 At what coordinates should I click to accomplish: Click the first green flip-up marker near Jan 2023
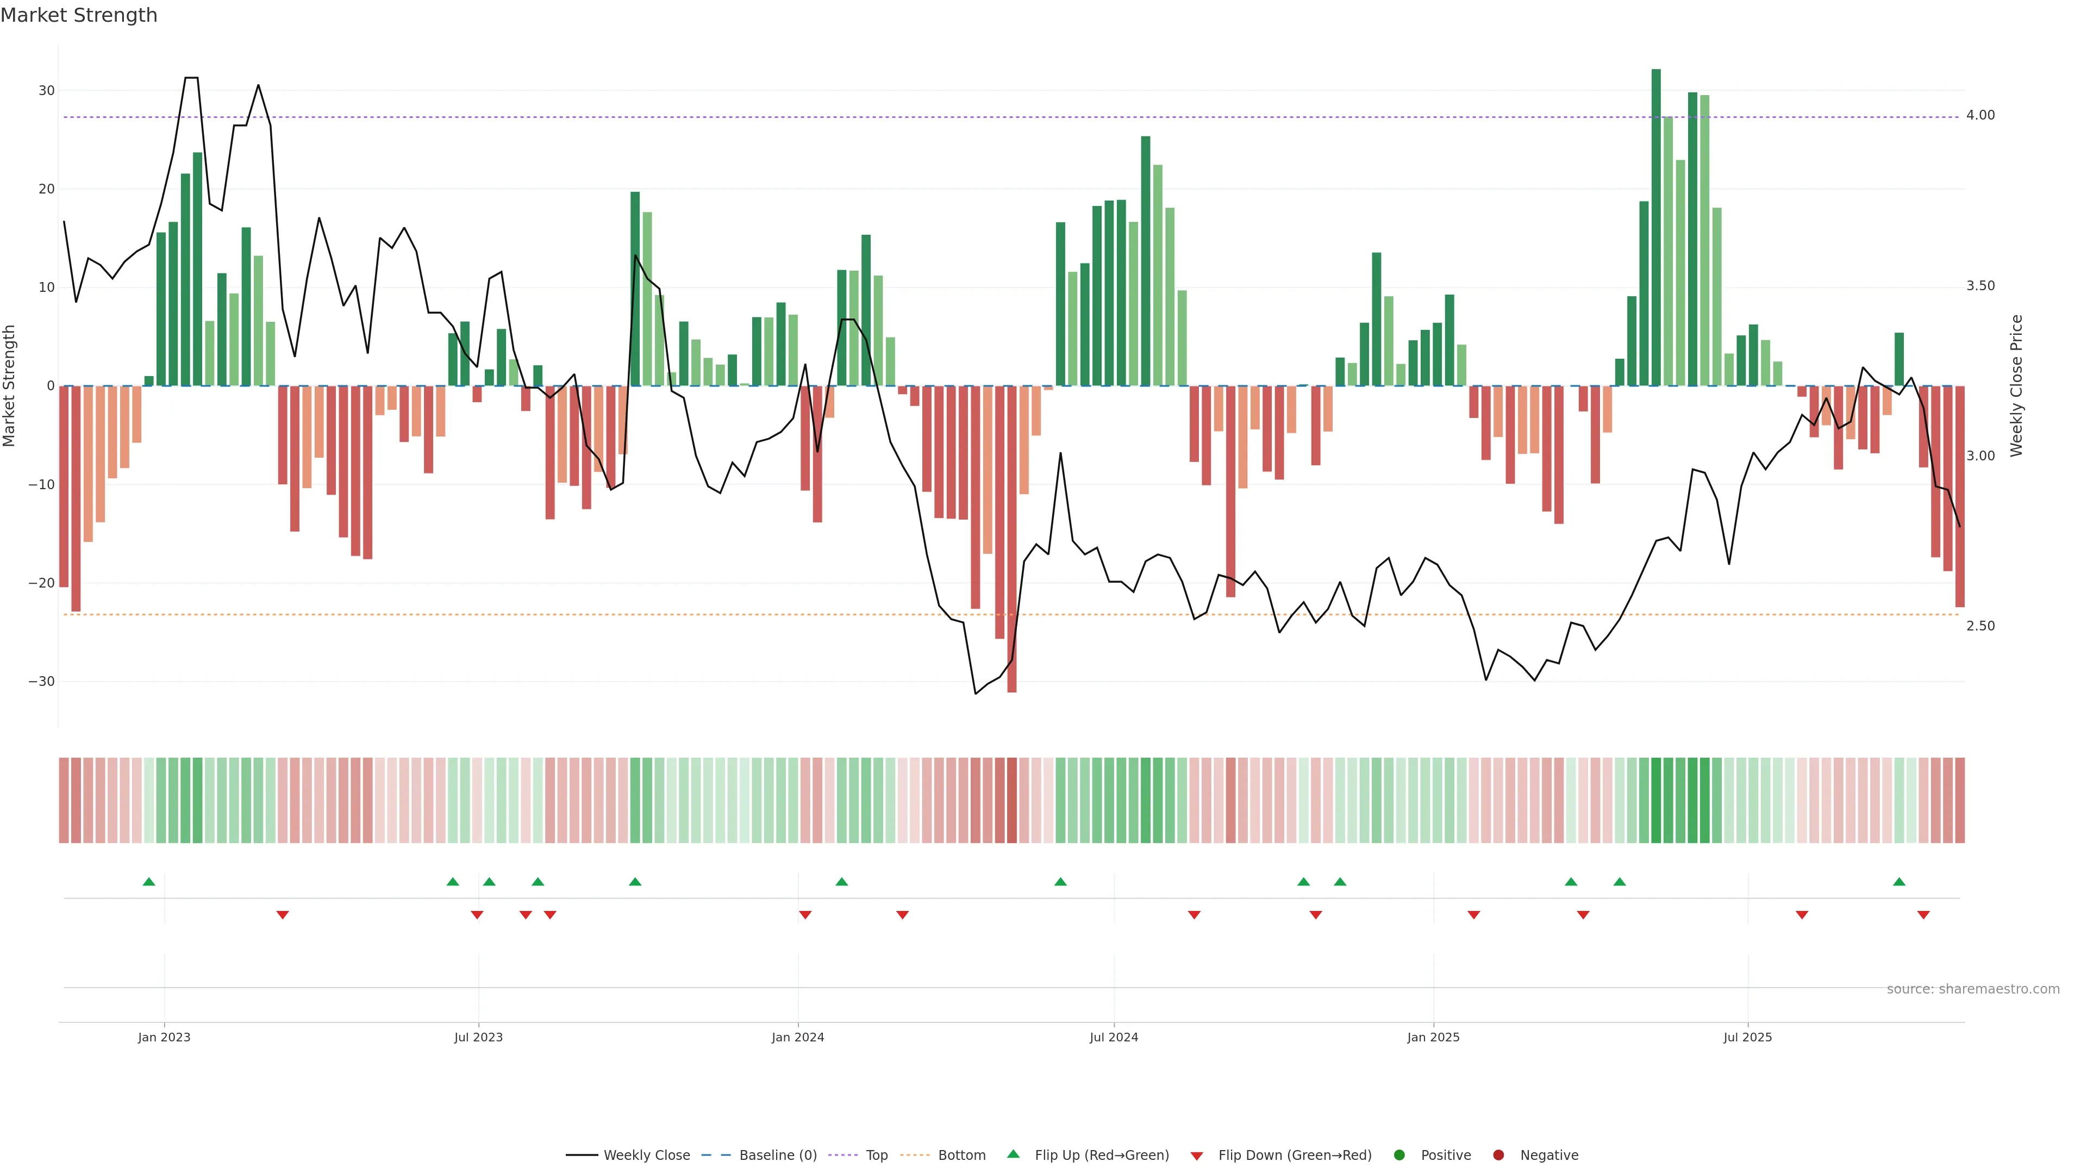click(148, 882)
